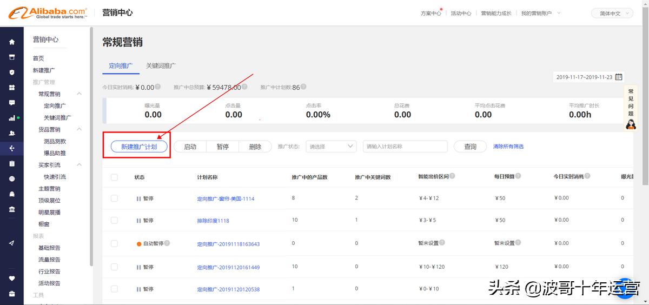
Task: Click the bar chart data icon
Action: (12, 118)
